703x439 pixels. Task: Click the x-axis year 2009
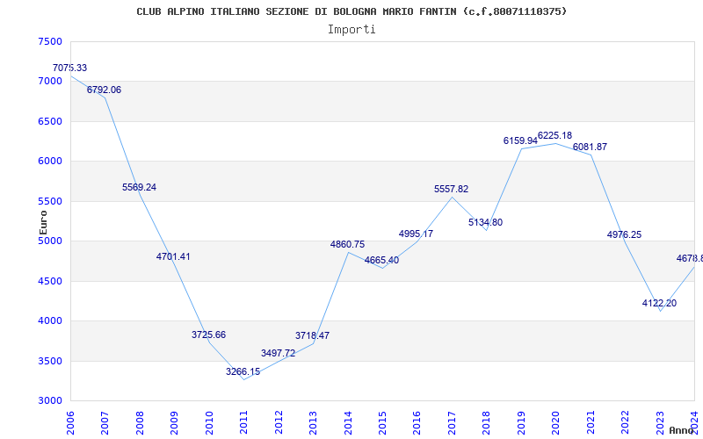point(174,422)
